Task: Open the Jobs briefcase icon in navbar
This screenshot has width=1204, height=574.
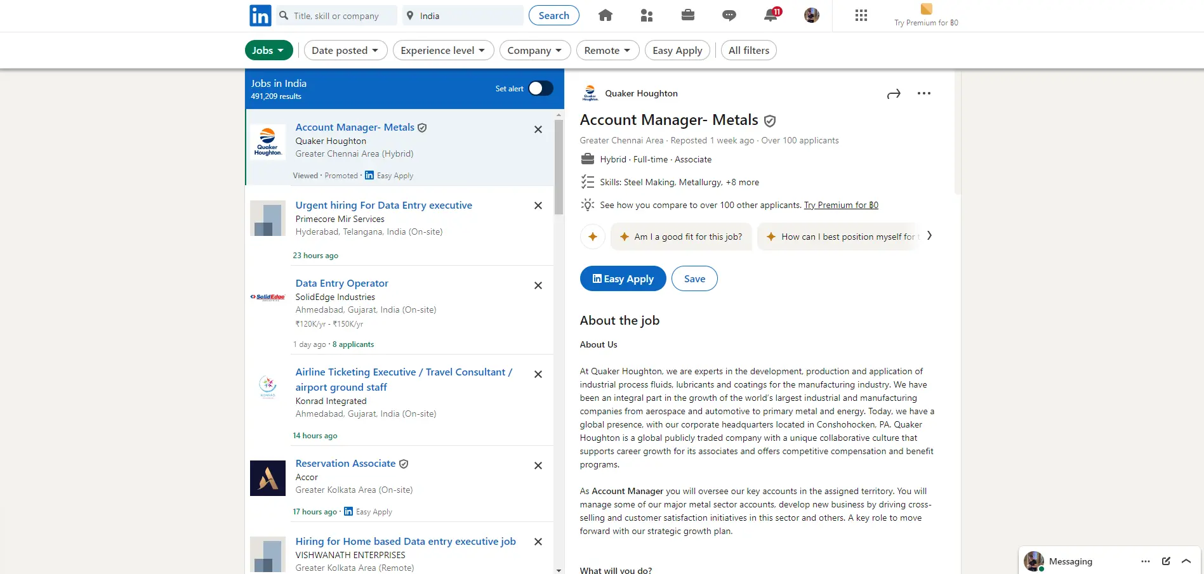Action: coord(688,15)
